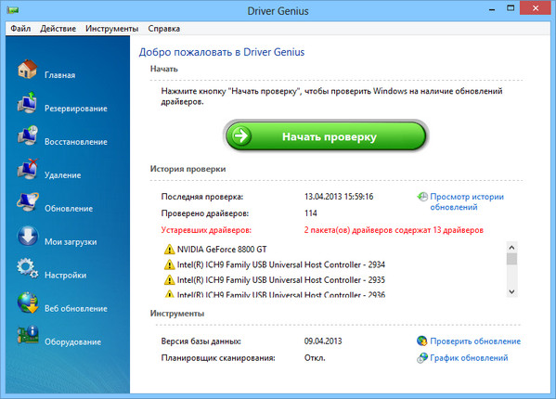556x399 pixels.
Task: Click the globe icon beside Проверить обновление
Action: coord(422,341)
